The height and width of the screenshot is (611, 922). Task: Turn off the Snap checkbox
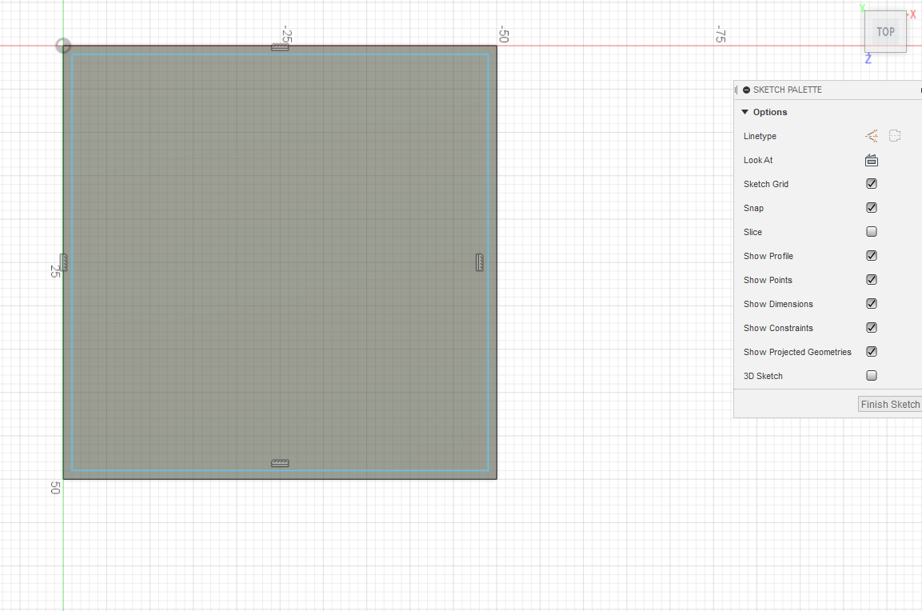(872, 208)
